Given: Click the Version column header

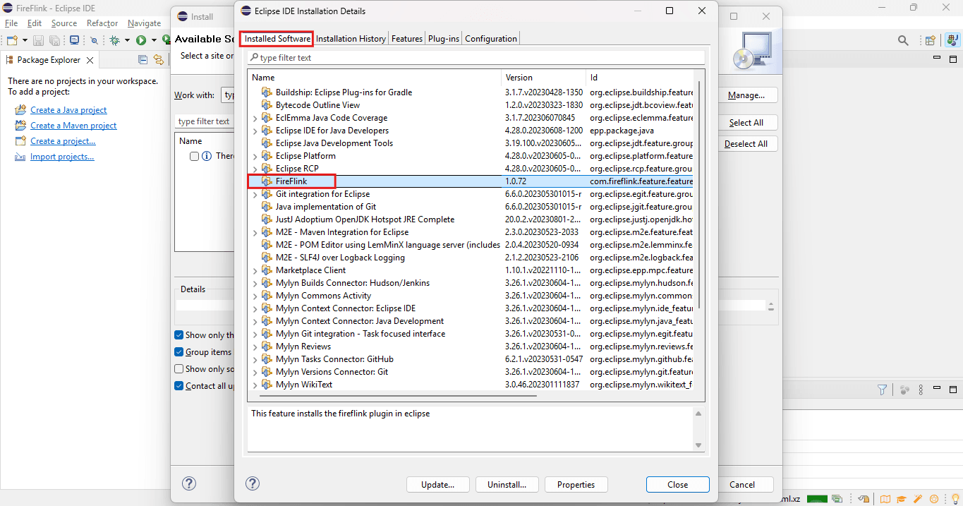Looking at the screenshot, I should (544, 78).
